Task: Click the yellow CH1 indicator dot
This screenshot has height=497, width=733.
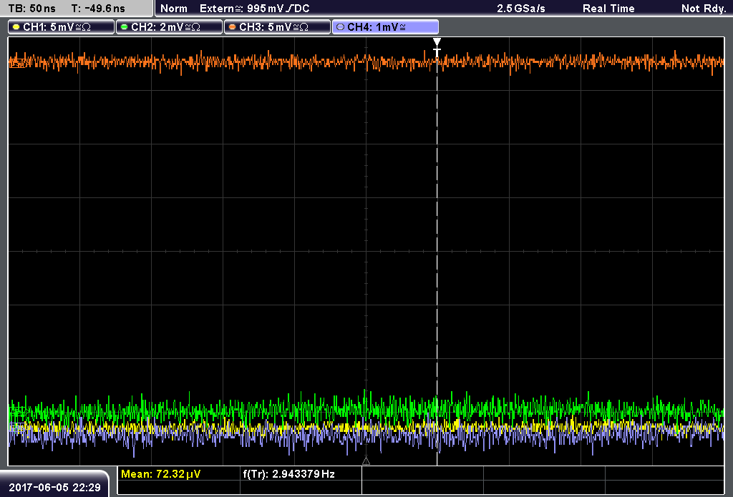Action: (x=16, y=27)
